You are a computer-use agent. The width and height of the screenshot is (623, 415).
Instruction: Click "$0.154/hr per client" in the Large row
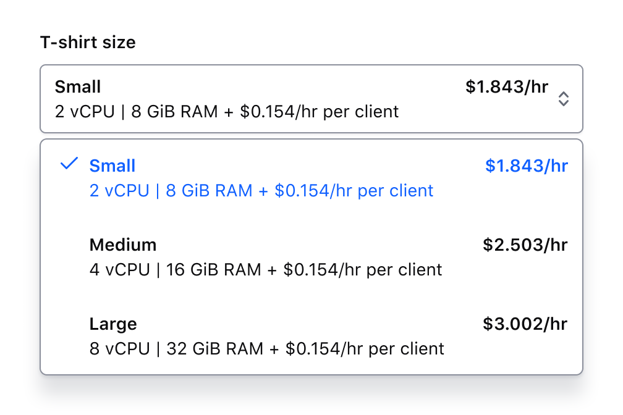365,349
